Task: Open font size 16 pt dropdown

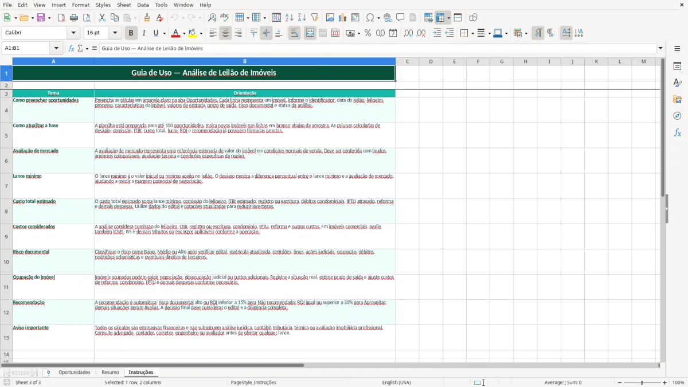Action: click(115, 33)
